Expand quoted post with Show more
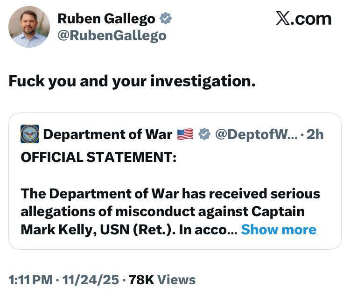Screen dimensions: 350x295 click(x=279, y=229)
